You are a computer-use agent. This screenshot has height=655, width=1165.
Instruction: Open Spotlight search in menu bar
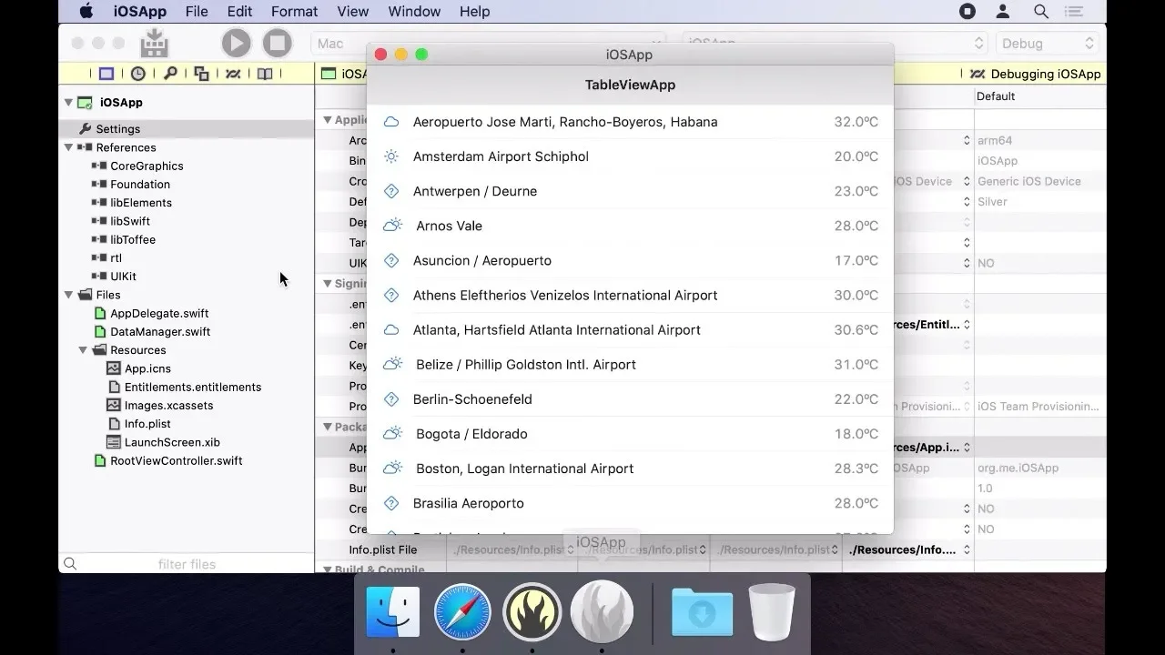click(1041, 11)
